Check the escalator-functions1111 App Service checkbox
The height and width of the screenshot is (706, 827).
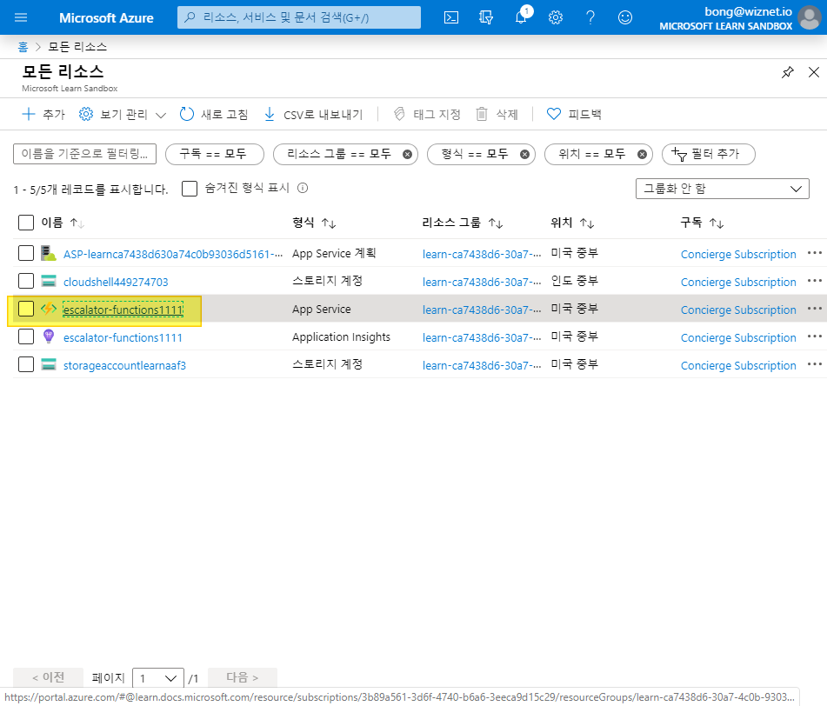coord(26,309)
